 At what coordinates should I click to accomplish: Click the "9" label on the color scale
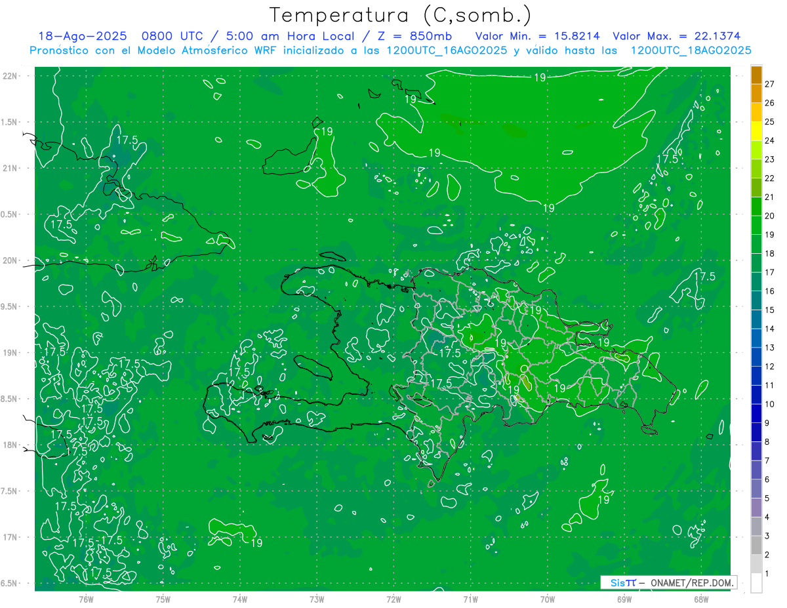(767, 423)
